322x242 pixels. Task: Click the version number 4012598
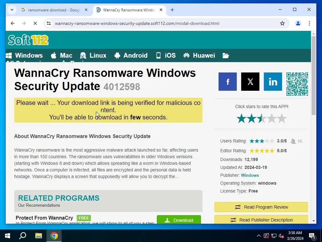pos(122,87)
